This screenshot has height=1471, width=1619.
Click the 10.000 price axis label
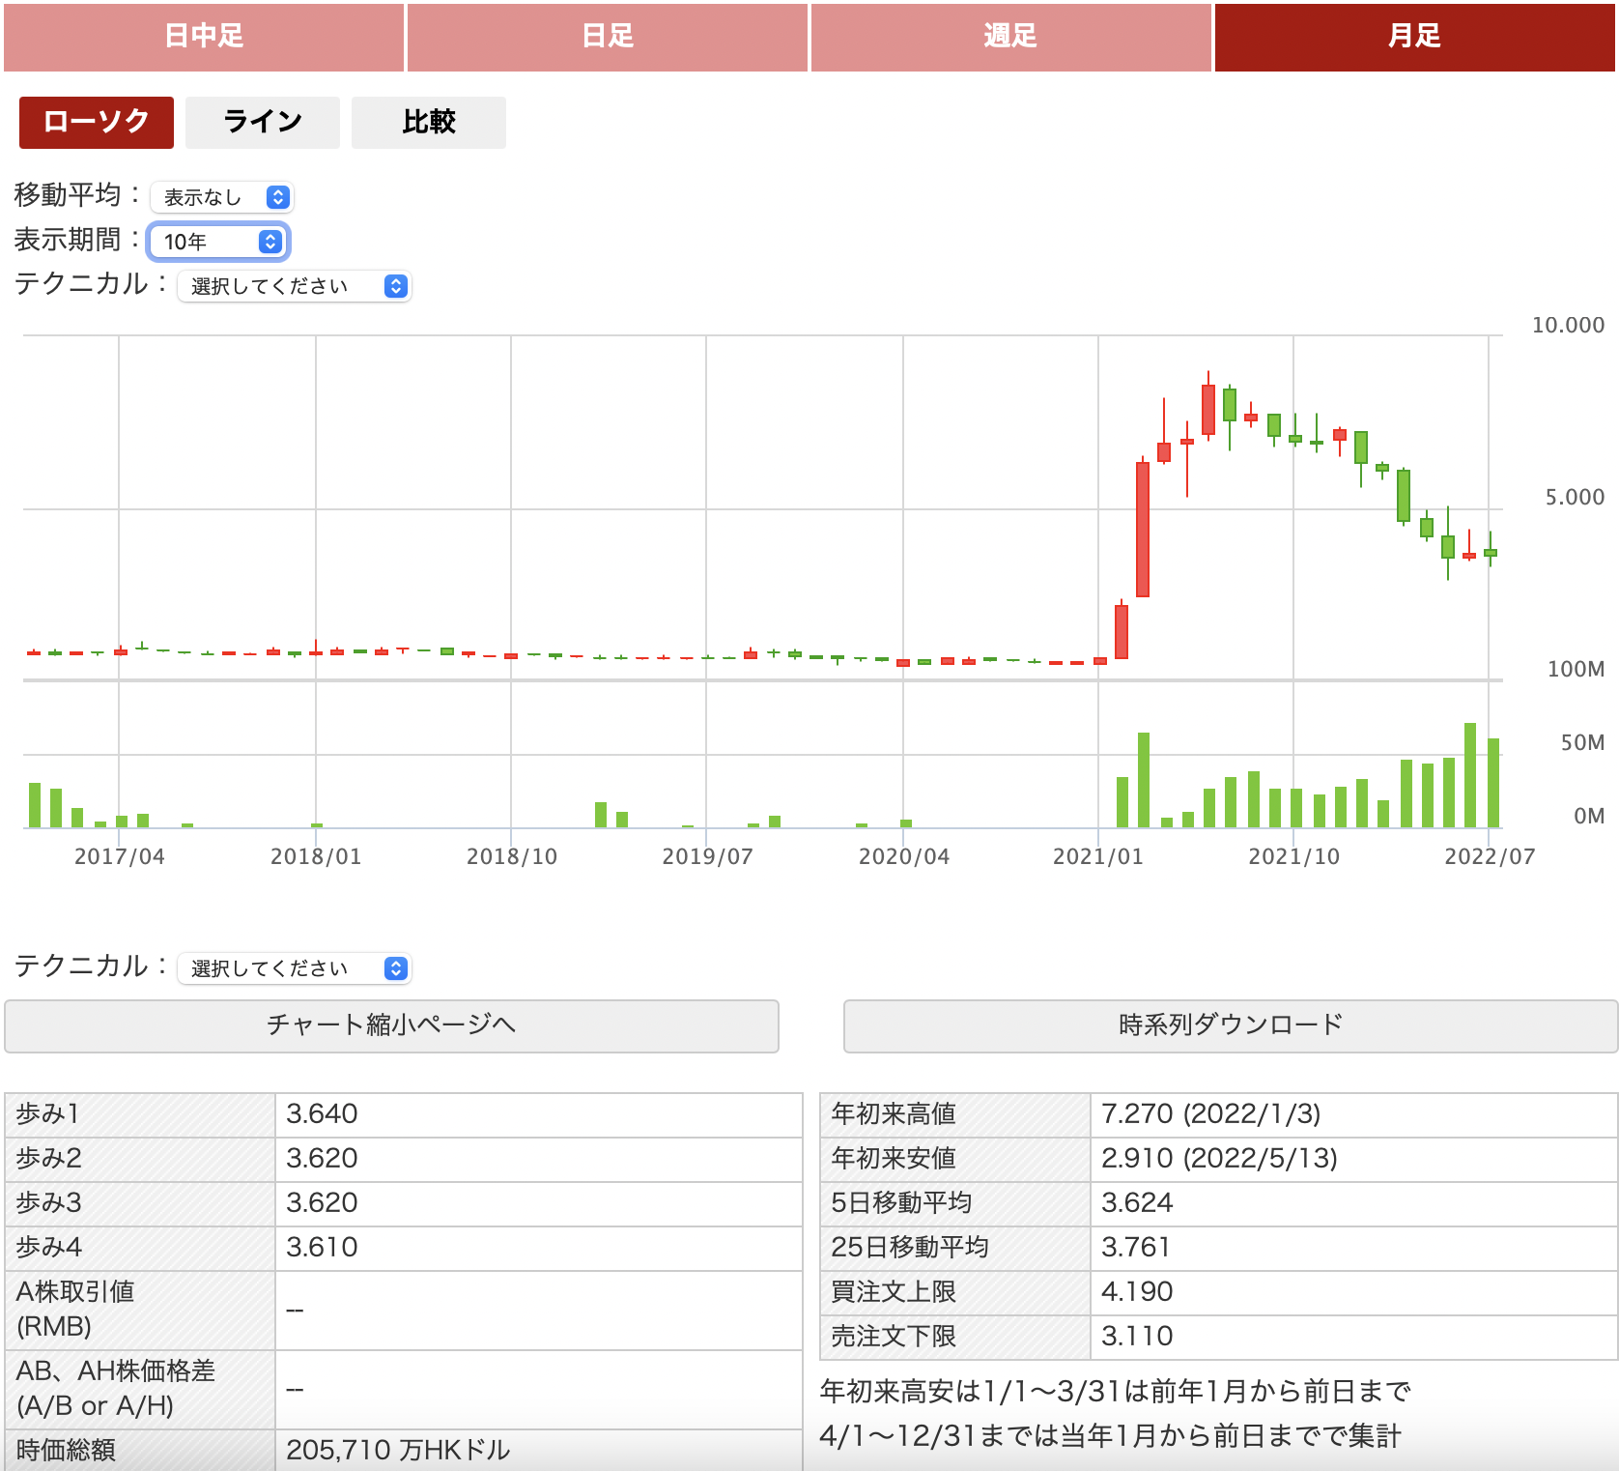click(1568, 325)
